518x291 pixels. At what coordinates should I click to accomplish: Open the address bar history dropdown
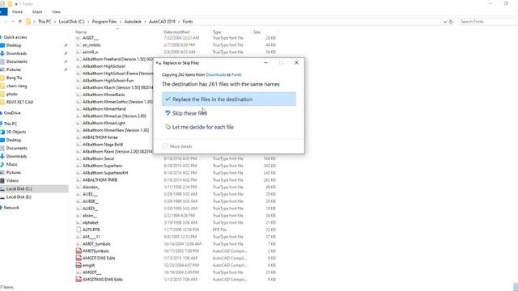tap(444, 22)
